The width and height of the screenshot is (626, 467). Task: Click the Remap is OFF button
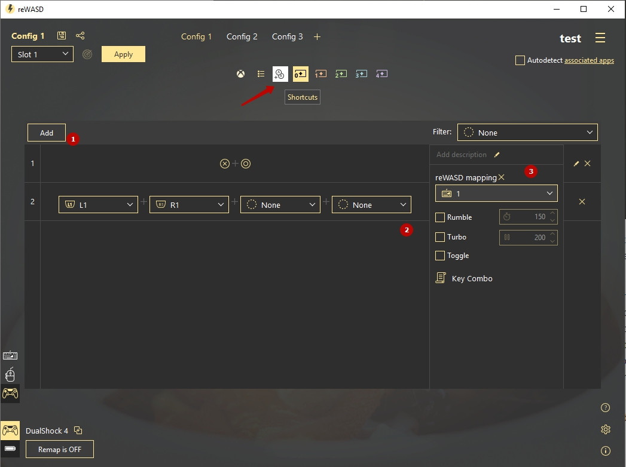click(60, 450)
